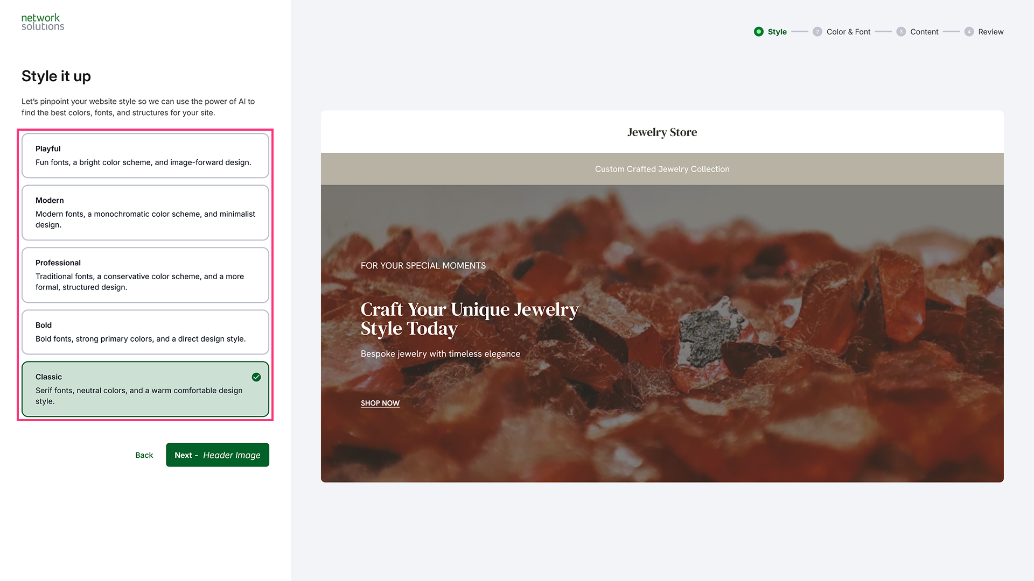Click the Style step circle indicator
This screenshot has height=581, width=1034.
pos(759,32)
